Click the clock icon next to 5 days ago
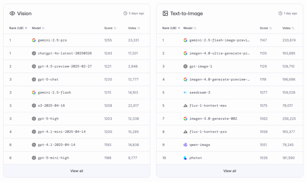Image resolution: width=306 pixels, height=182 pixels. tap(125, 14)
